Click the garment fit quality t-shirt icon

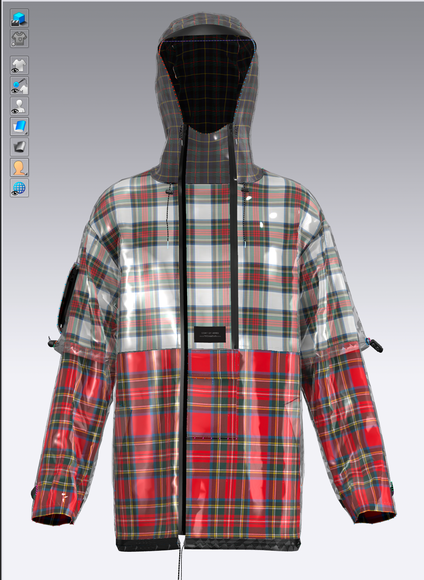point(19,38)
